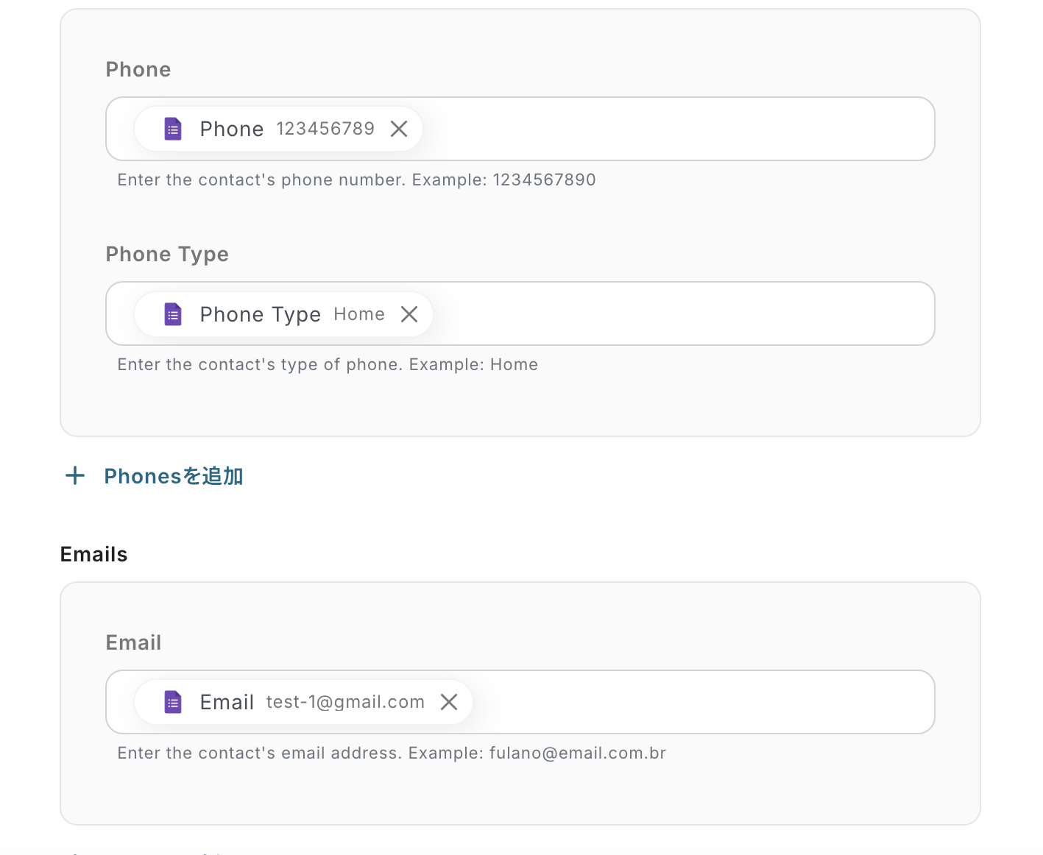Remove the Phone Type Home chip
Screen dimensions: 1043x855
409,314
